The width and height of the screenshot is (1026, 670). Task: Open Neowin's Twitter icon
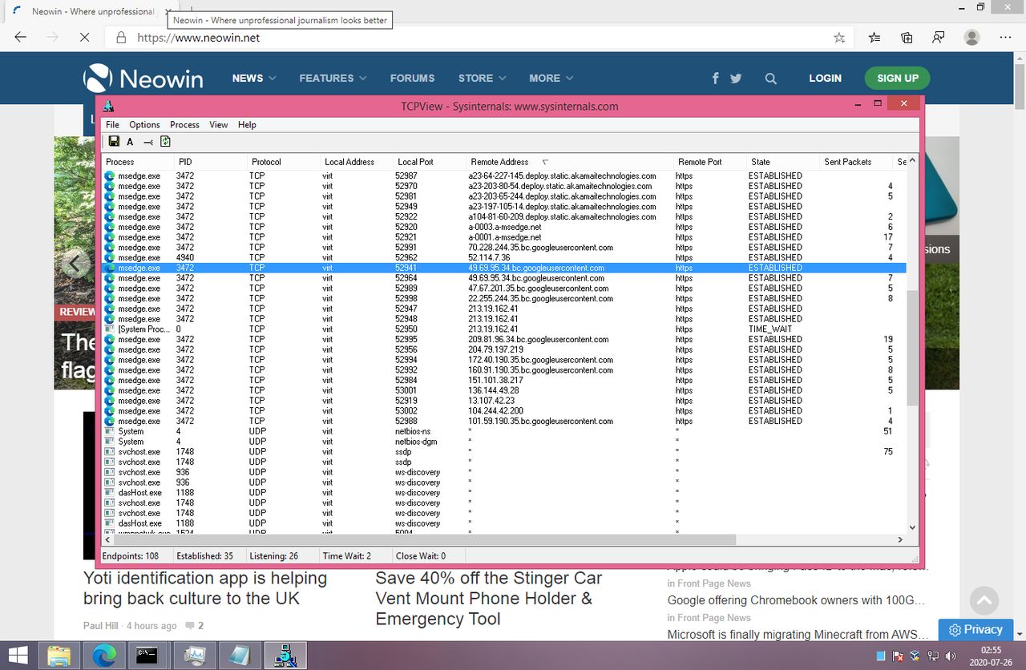pyautogui.click(x=736, y=79)
